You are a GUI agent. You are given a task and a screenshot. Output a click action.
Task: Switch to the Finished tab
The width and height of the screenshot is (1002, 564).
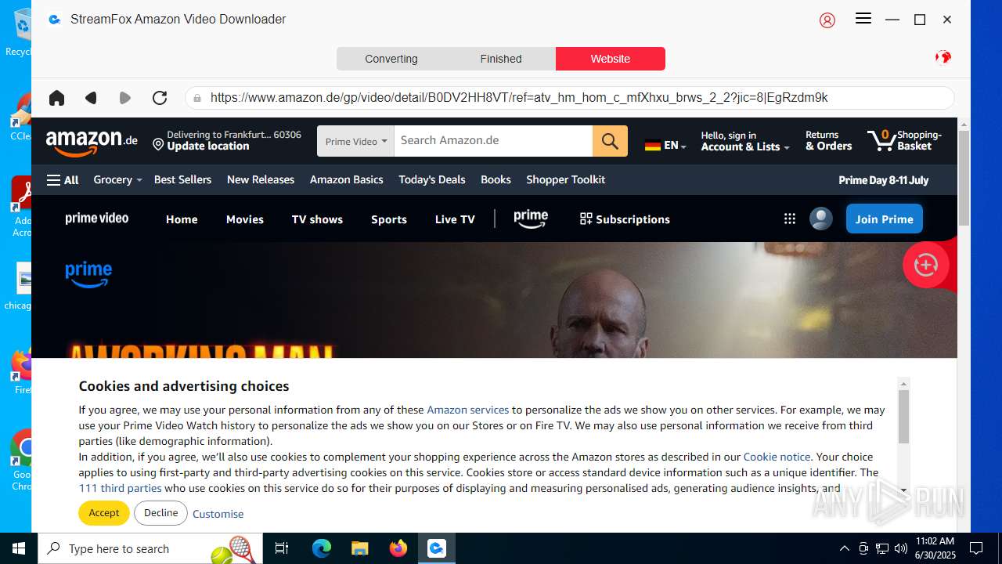click(x=501, y=59)
